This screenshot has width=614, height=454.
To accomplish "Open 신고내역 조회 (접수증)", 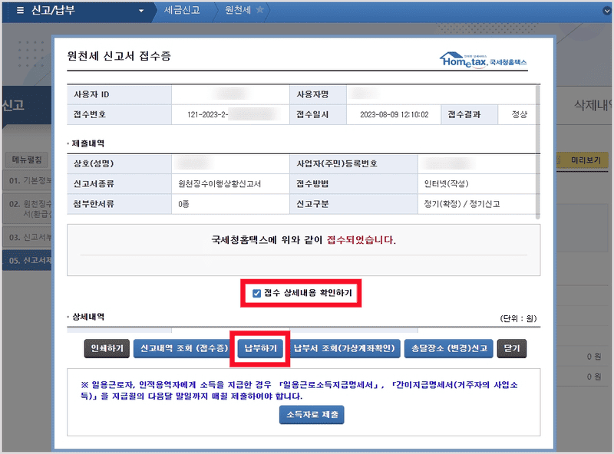I will point(184,348).
